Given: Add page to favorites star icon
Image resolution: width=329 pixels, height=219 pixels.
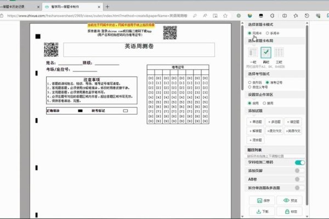Looking at the screenshot, I should (225, 16).
